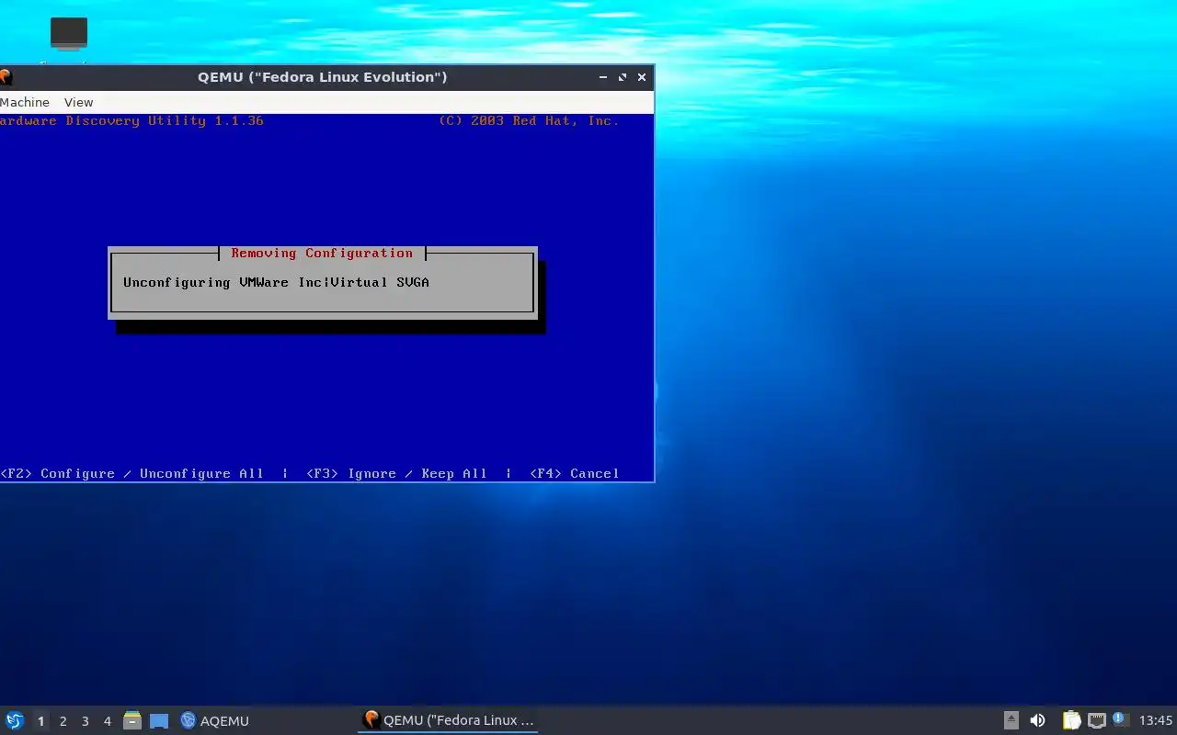Switch to workspace 3
The height and width of the screenshot is (735, 1177).
85,721
